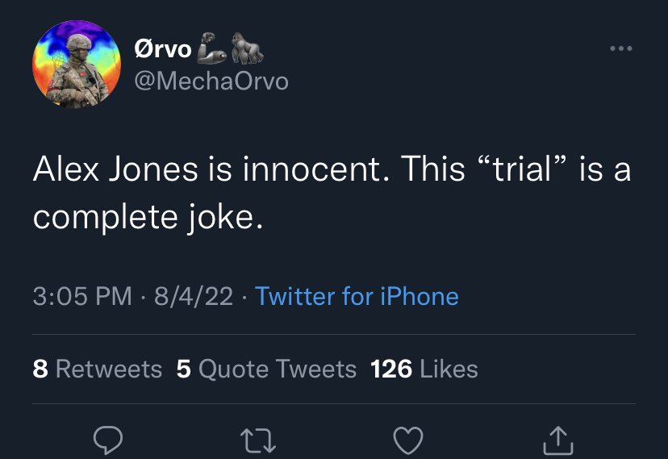
Task: Open the three-dot more options menu
Action: click(620, 48)
